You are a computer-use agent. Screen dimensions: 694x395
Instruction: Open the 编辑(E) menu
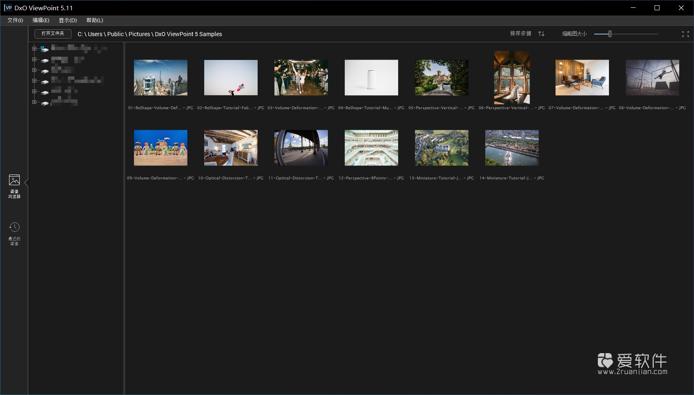click(41, 20)
